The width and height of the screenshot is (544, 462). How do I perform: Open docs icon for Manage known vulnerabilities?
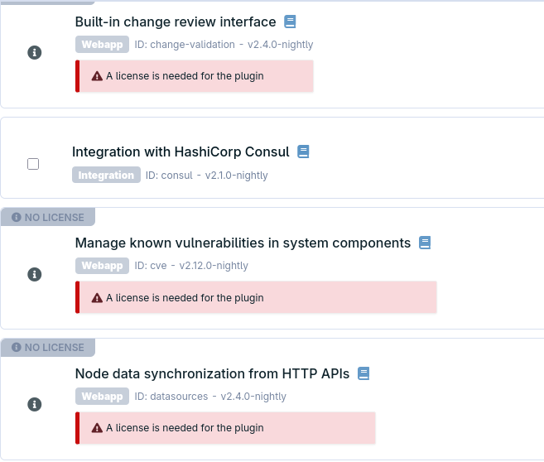(x=425, y=243)
